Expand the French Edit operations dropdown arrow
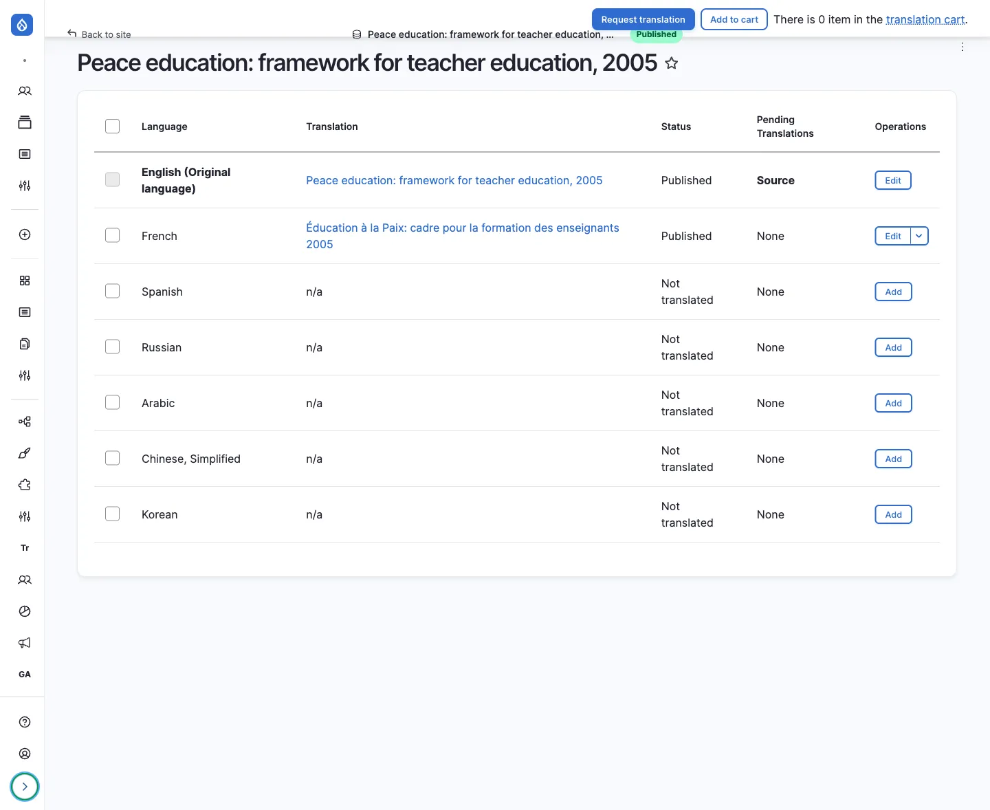The height and width of the screenshot is (810, 990). [x=919, y=236]
